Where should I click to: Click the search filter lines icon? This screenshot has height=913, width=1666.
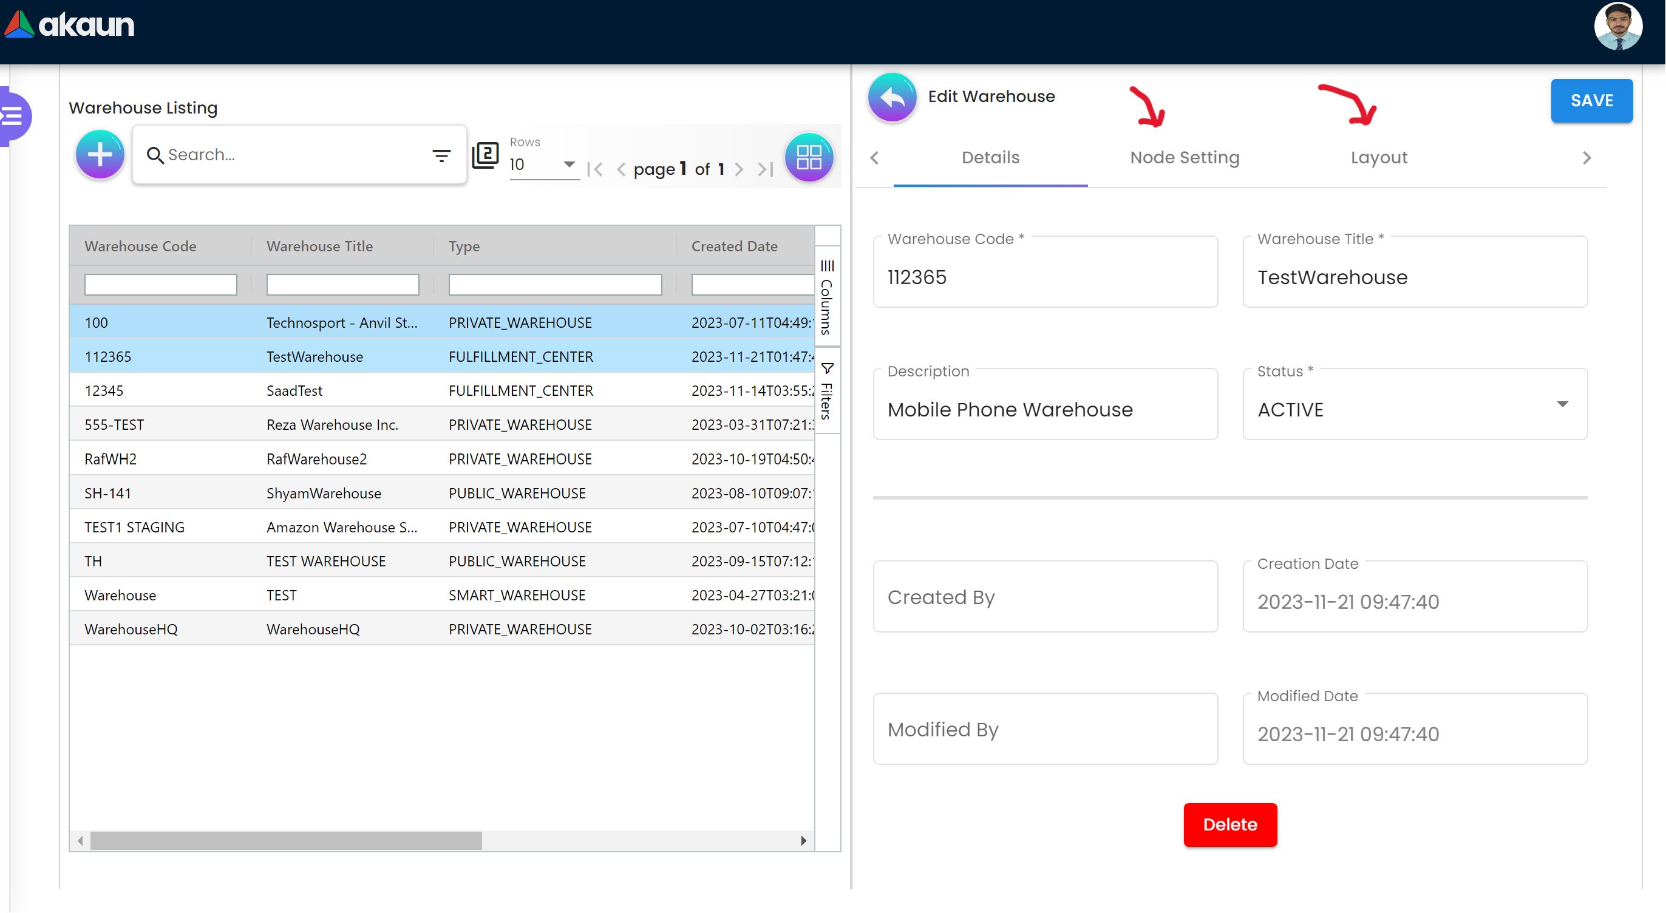coord(441,156)
